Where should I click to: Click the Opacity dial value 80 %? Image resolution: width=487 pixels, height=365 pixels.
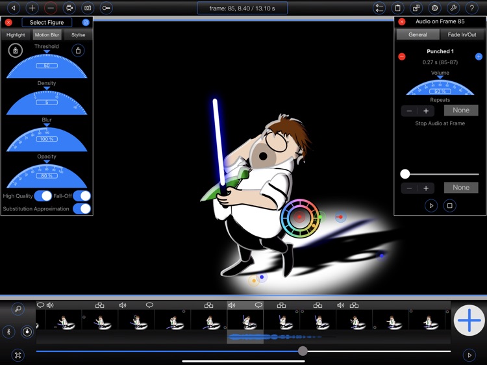47,176
